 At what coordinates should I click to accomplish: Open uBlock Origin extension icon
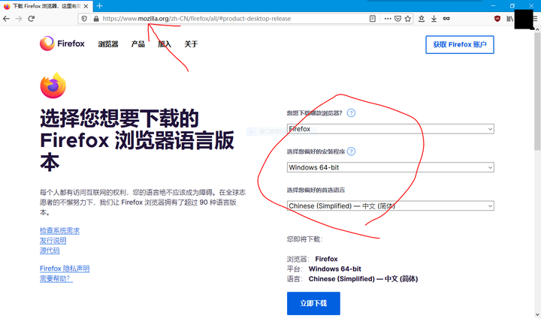pos(497,19)
